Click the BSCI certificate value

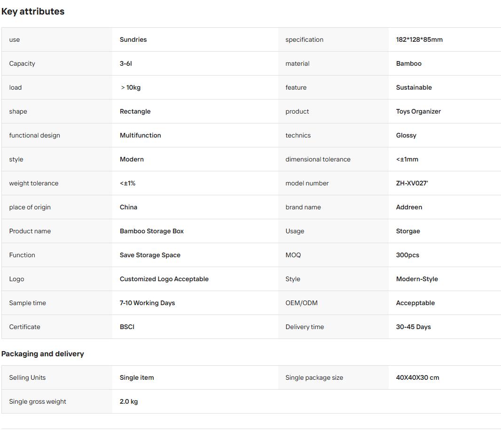127,327
